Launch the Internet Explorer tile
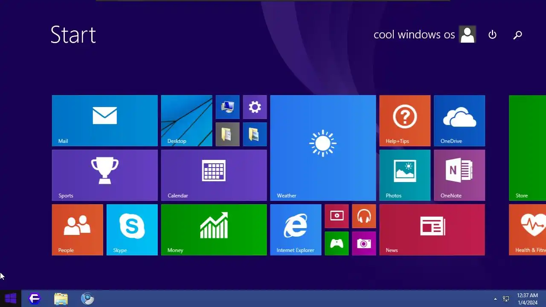This screenshot has width=546, height=307. pyautogui.click(x=296, y=230)
